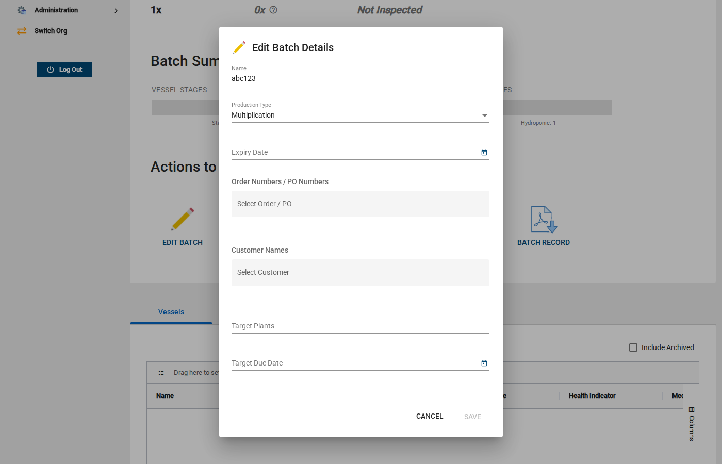Click the row-grouping icon in the table header
Image resolution: width=722 pixels, height=464 pixels.
click(160, 372)
